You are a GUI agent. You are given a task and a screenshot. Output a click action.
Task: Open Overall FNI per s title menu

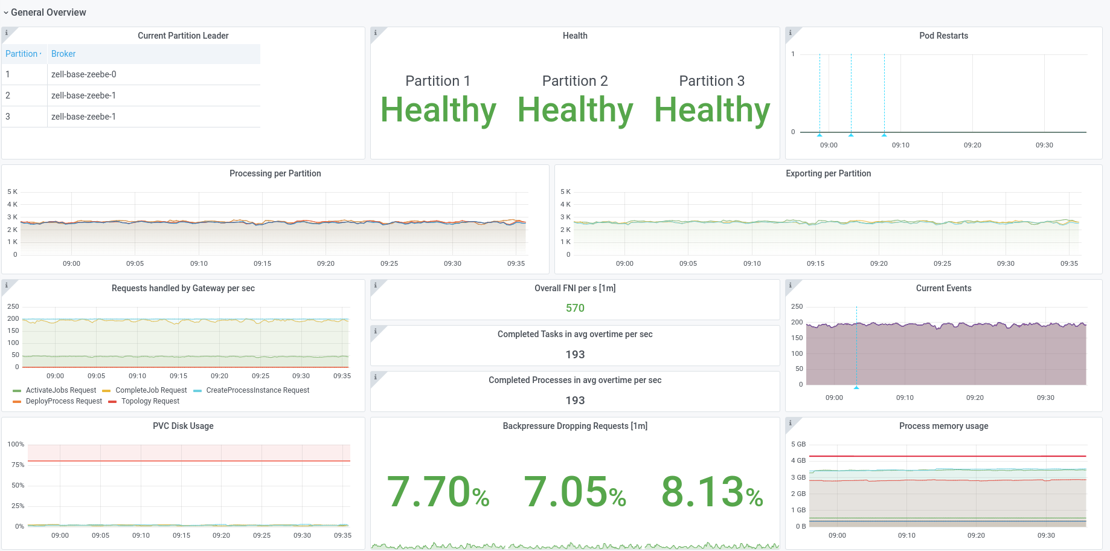pyautogui.click(x=575, y=288)
